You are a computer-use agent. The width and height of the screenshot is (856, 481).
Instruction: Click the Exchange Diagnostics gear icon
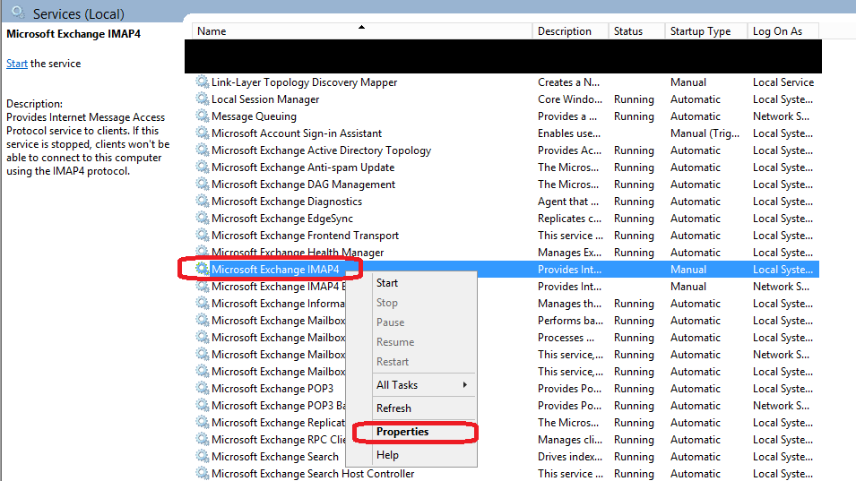[203, 201]
